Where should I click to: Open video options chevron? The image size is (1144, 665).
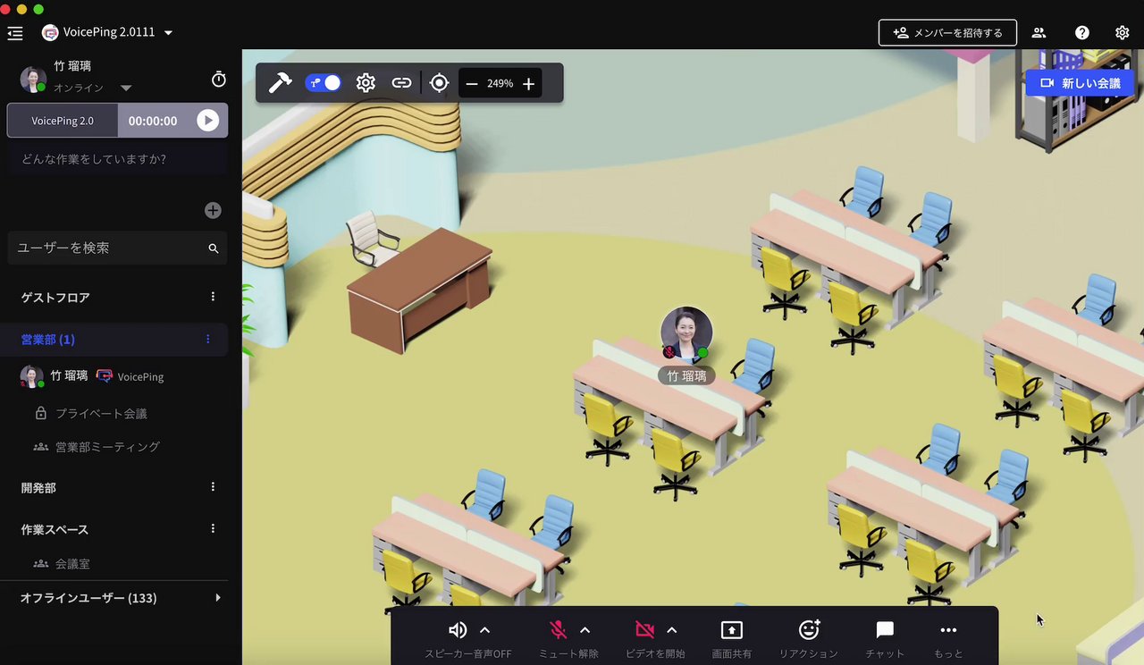click(672, 630)
